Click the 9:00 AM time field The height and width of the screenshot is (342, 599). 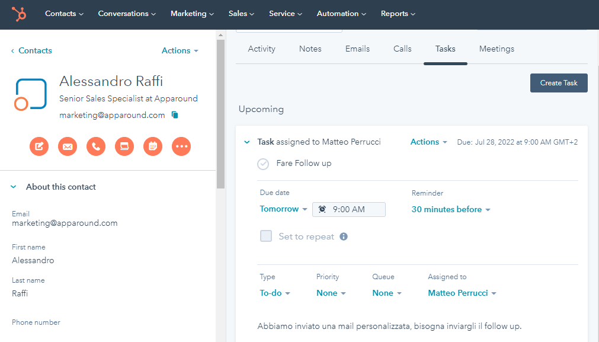point(349,209)
